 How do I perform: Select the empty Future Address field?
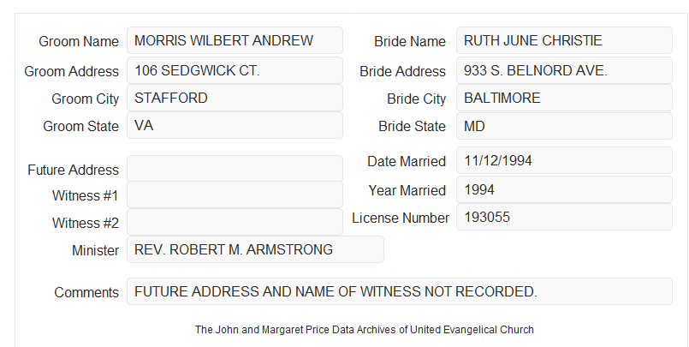[235, 169]
